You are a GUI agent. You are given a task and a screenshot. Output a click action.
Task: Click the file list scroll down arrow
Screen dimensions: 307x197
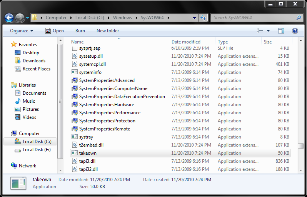point(301,170)
